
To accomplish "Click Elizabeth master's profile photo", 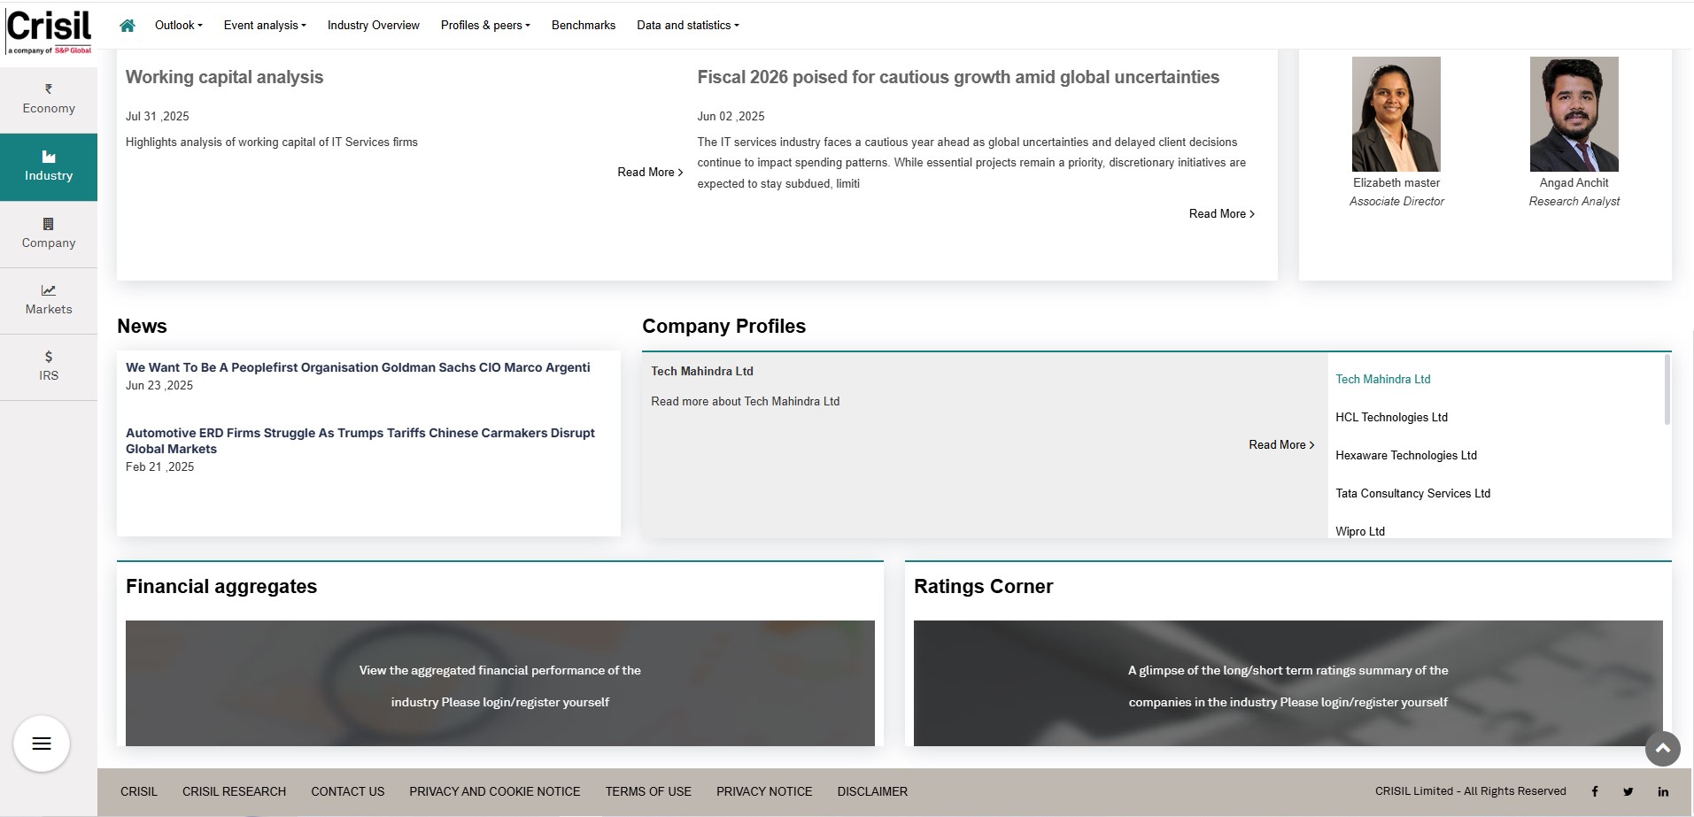I will pyautogui.click(x=1396, y=114).
